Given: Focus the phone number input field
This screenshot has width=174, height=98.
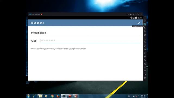Looking at the screenshot, I should tap(90, 41).
